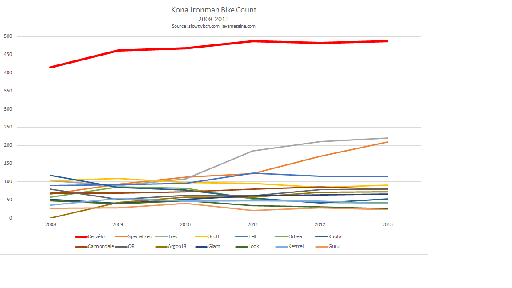Viewport: 512px width, 288px height.
Task: Click the 2011 x-axis label
Action: pos(253,224)
